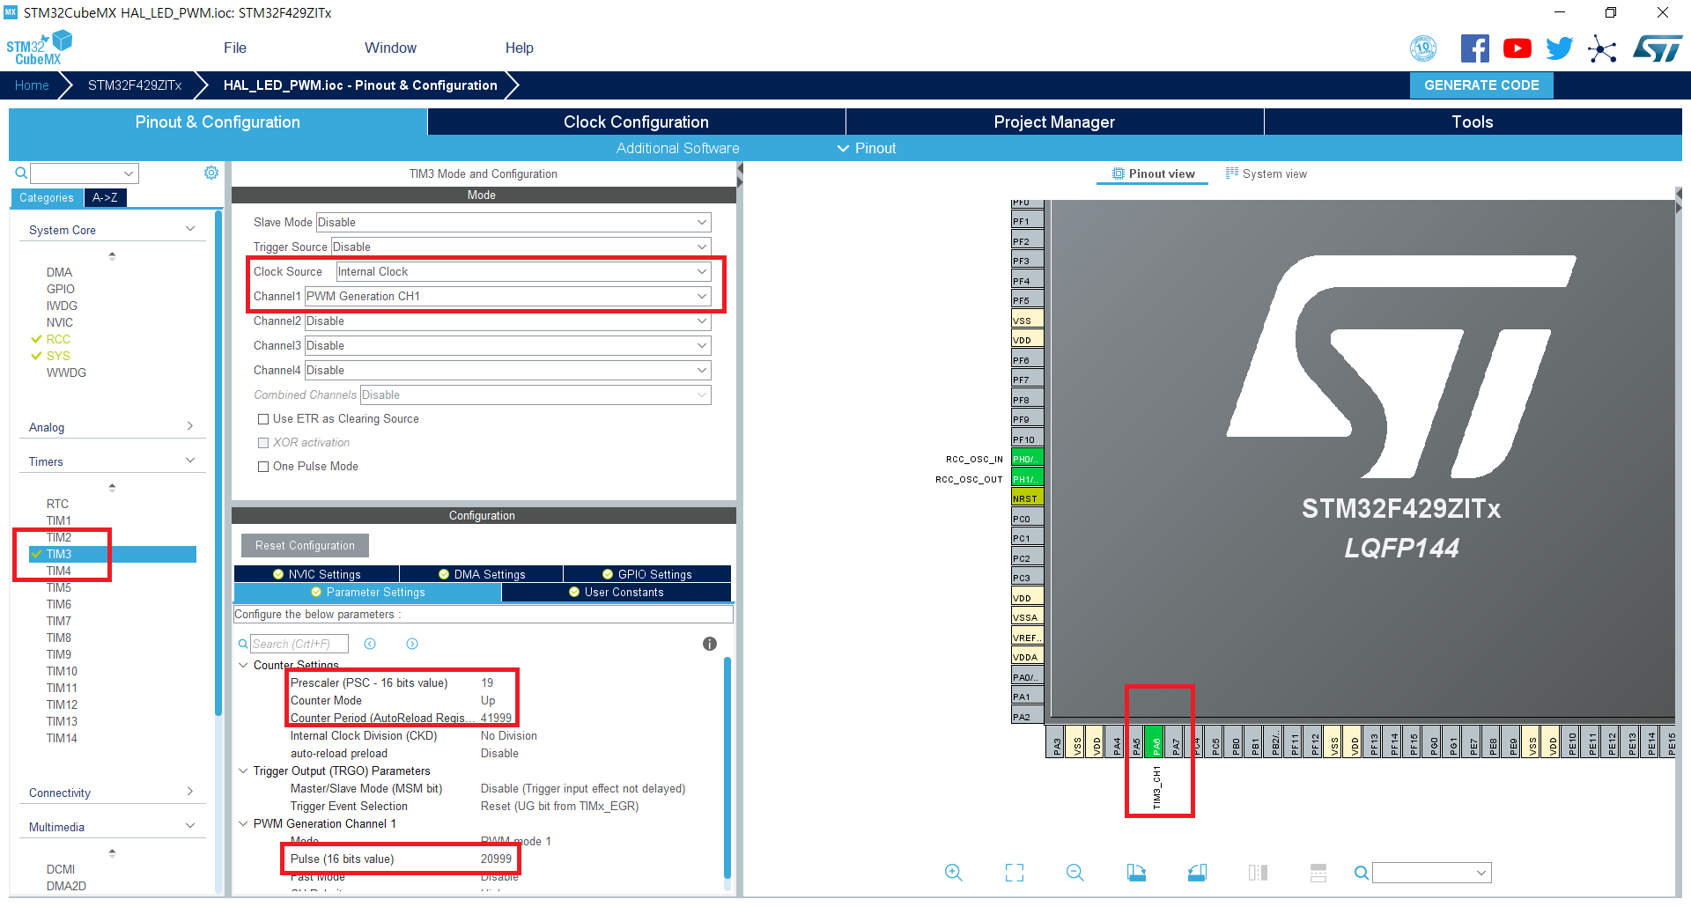The height and width of the screenshot is (907, 1691).
Task: Click the flip horizontal view icon
Action: tap(1258, 873)
